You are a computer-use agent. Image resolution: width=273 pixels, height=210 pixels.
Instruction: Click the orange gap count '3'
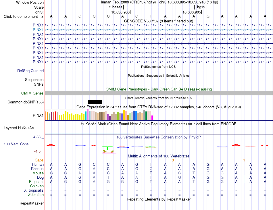[x=173, y=160]
